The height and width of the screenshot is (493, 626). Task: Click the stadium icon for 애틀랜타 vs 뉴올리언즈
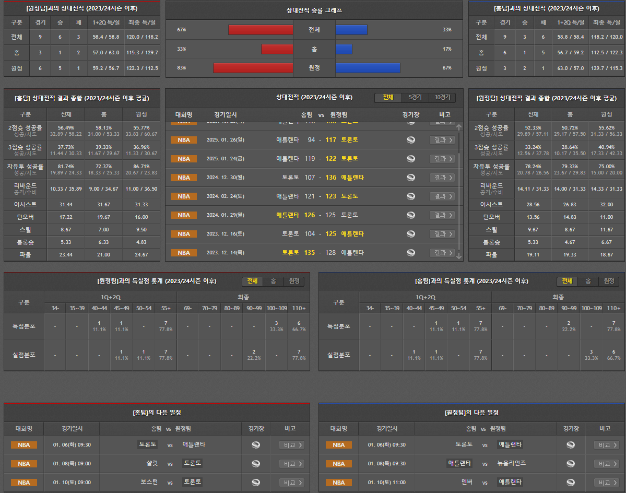coord(571,464)
